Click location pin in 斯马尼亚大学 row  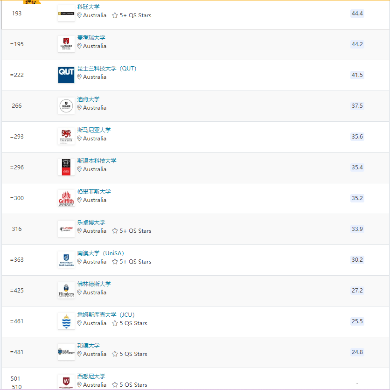79,139
